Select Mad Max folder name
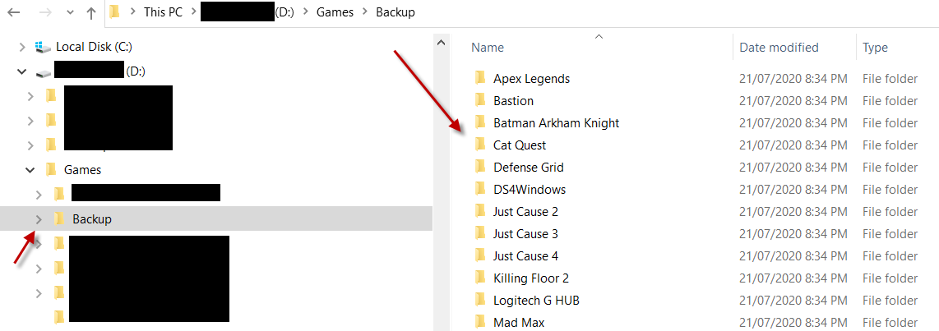 (519, 322)
